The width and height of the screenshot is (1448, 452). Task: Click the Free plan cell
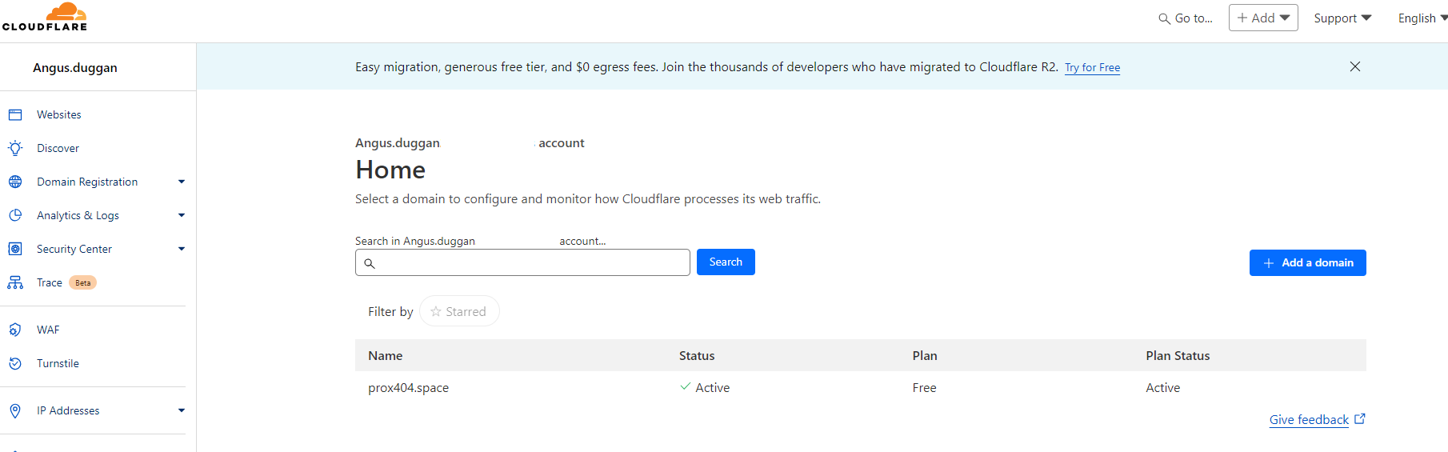[924, 387]
